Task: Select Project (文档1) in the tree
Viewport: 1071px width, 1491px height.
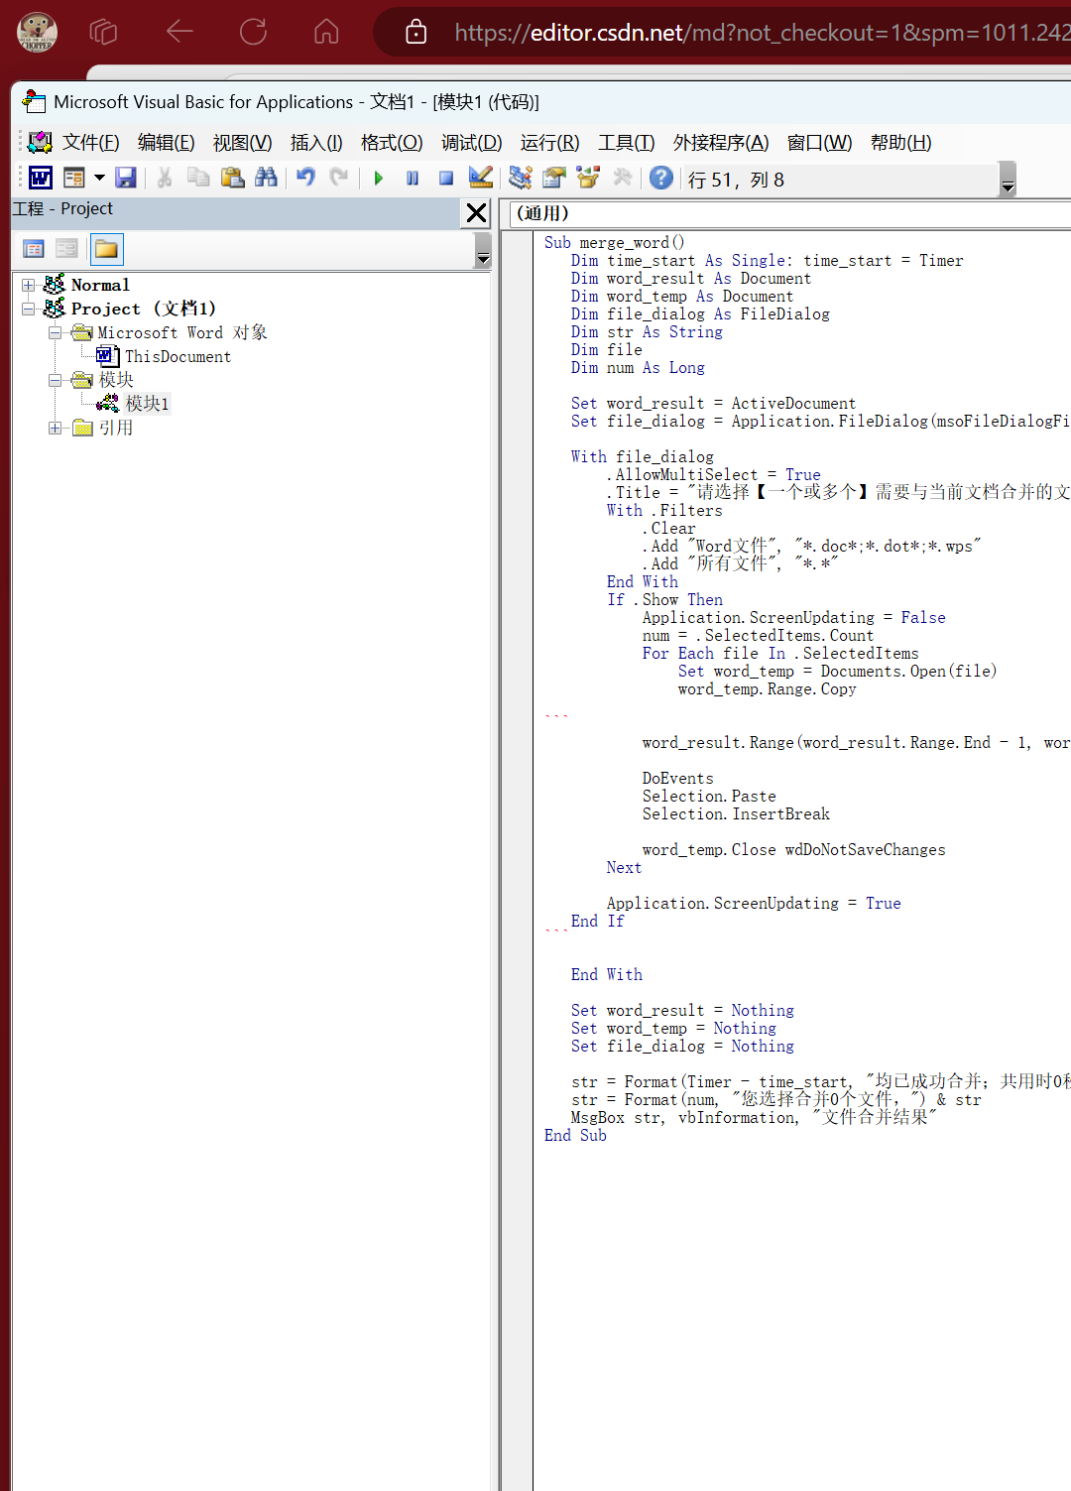Action: pos(144,309)
